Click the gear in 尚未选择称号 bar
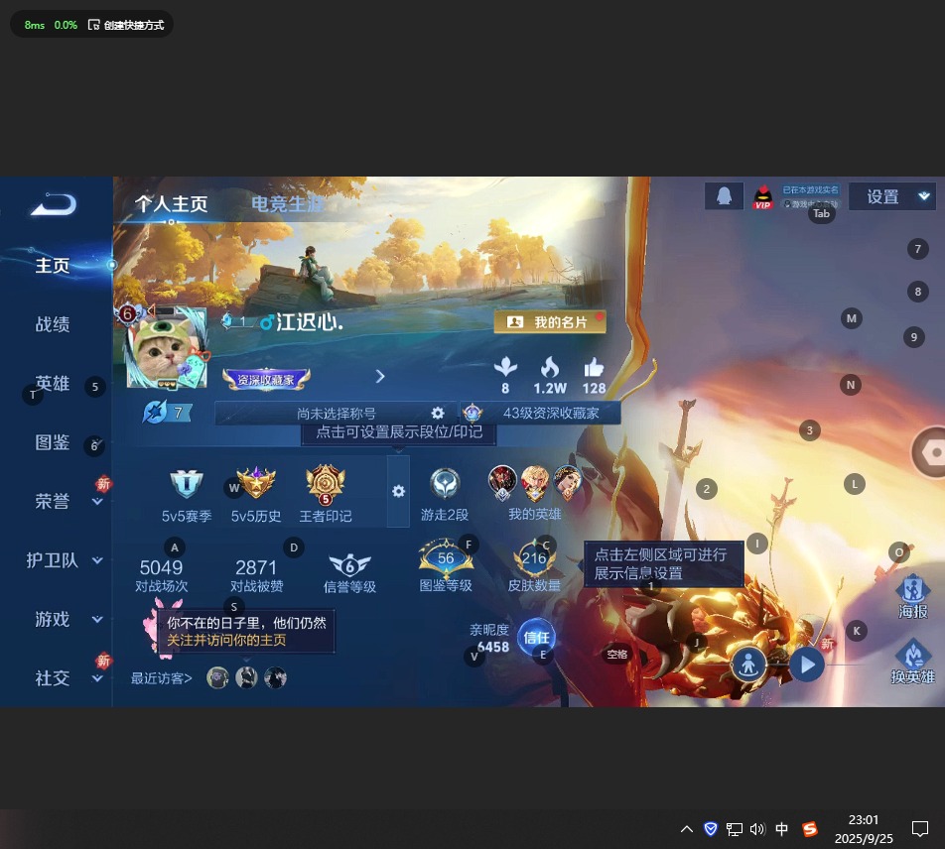 (x=438, y=413)
